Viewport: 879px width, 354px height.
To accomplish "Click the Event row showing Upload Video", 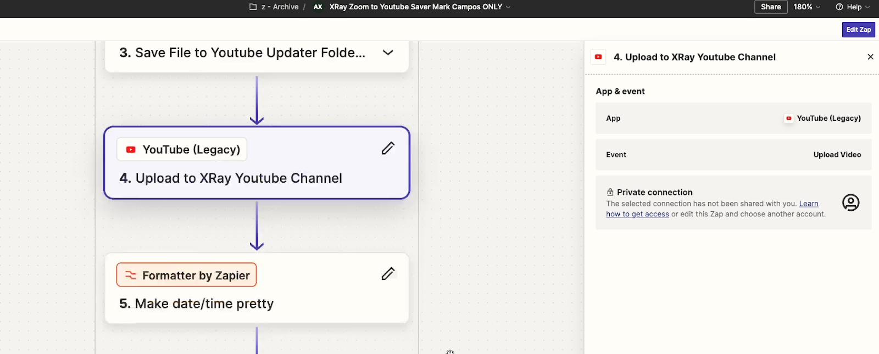I will pos(733,155).
